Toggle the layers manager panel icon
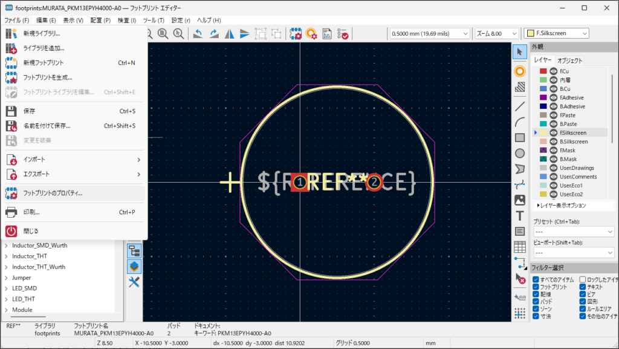 pos(134,267)
